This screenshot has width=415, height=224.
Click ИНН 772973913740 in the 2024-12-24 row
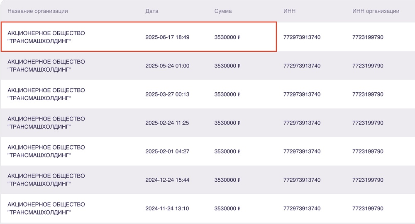(x=302, y=180)
